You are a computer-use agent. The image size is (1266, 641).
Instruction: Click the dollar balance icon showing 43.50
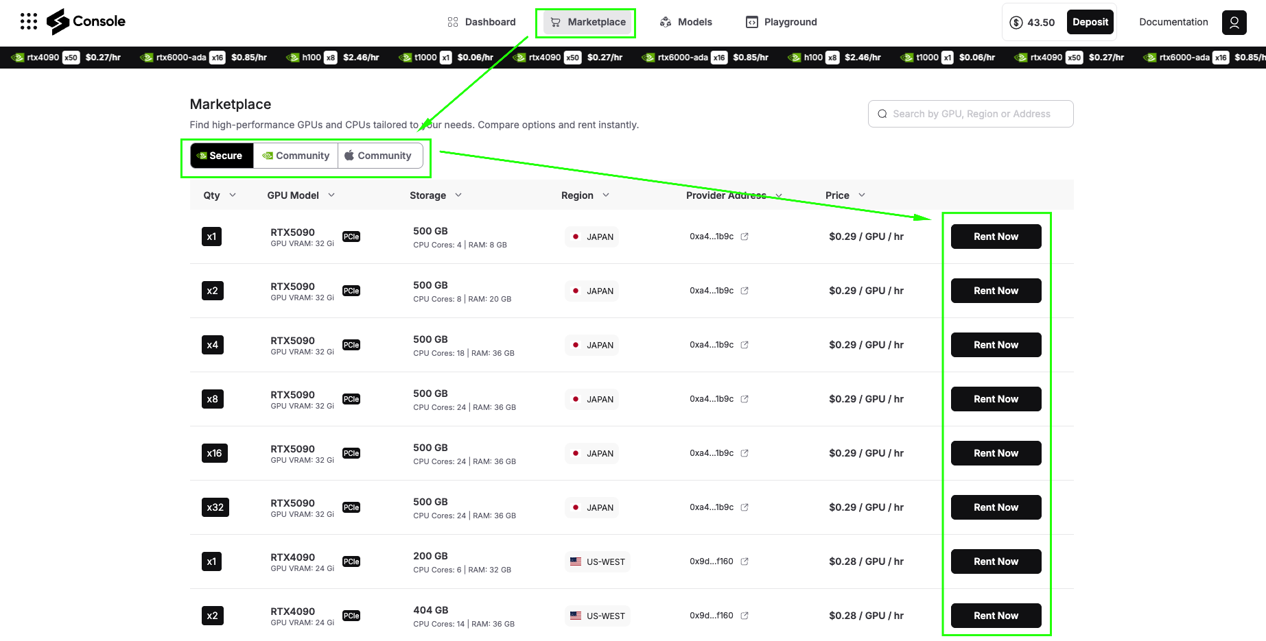tap(1016, 23)
